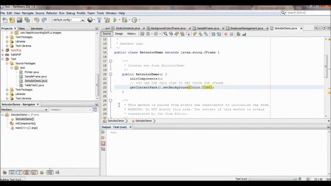This screenshot has width=331, height=186.
Task: Click the red macro recording icon in editor toolbar
Action: tap(226, 34)
